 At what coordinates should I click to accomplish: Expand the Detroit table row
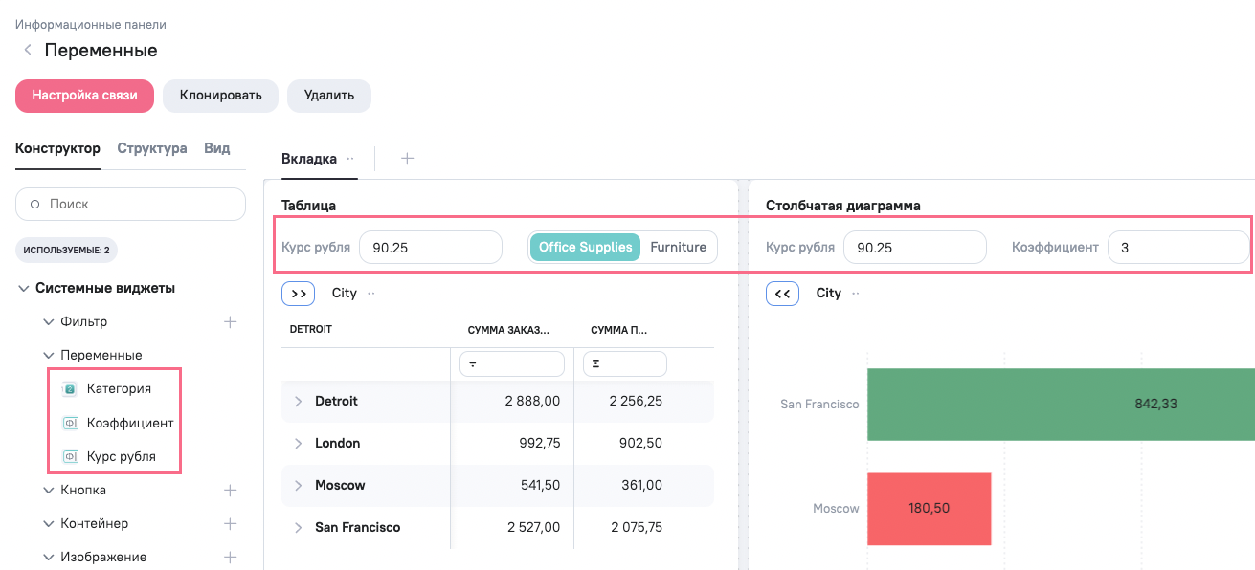click(298, 402)
